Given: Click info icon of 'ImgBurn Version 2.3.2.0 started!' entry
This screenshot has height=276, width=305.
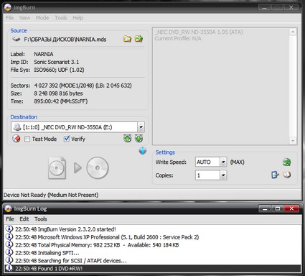Looking at the screenshot, I should [x=9, y=229].
